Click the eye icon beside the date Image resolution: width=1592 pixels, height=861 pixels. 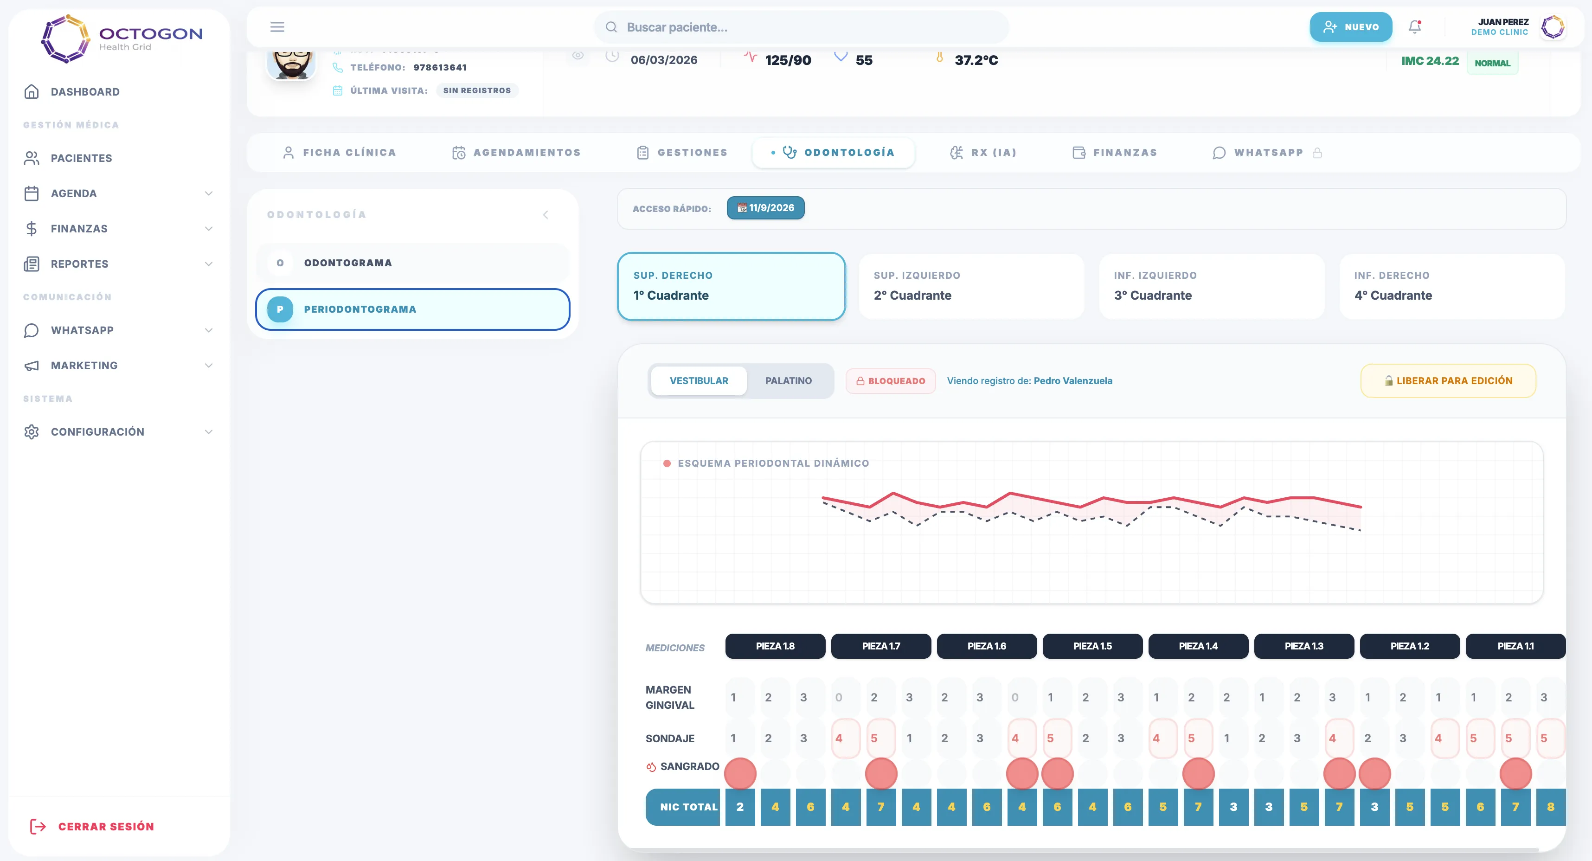(x=578, y=55)
